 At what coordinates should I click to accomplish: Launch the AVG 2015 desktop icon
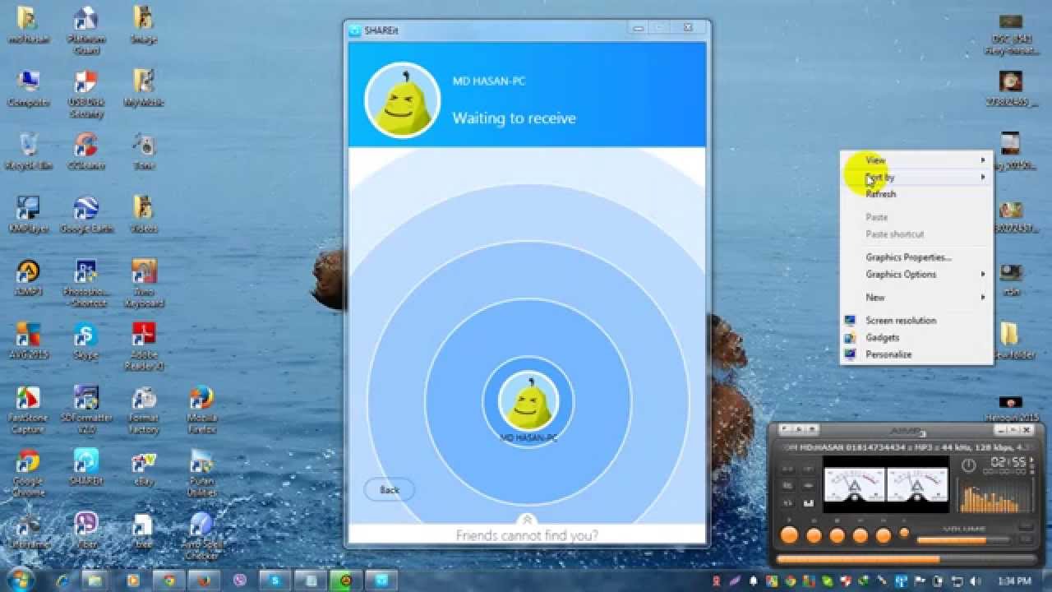(x=28, y=340)
